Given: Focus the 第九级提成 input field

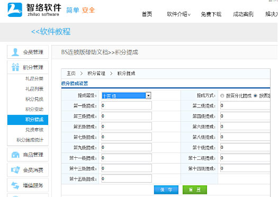Looking at the screenshot, I should [x=127, y=147].
